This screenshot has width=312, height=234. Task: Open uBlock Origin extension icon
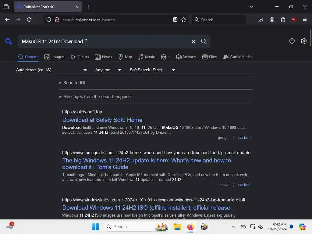coord(294,19)
